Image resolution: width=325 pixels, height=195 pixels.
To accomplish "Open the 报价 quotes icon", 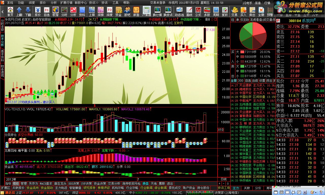I will 38,12.
